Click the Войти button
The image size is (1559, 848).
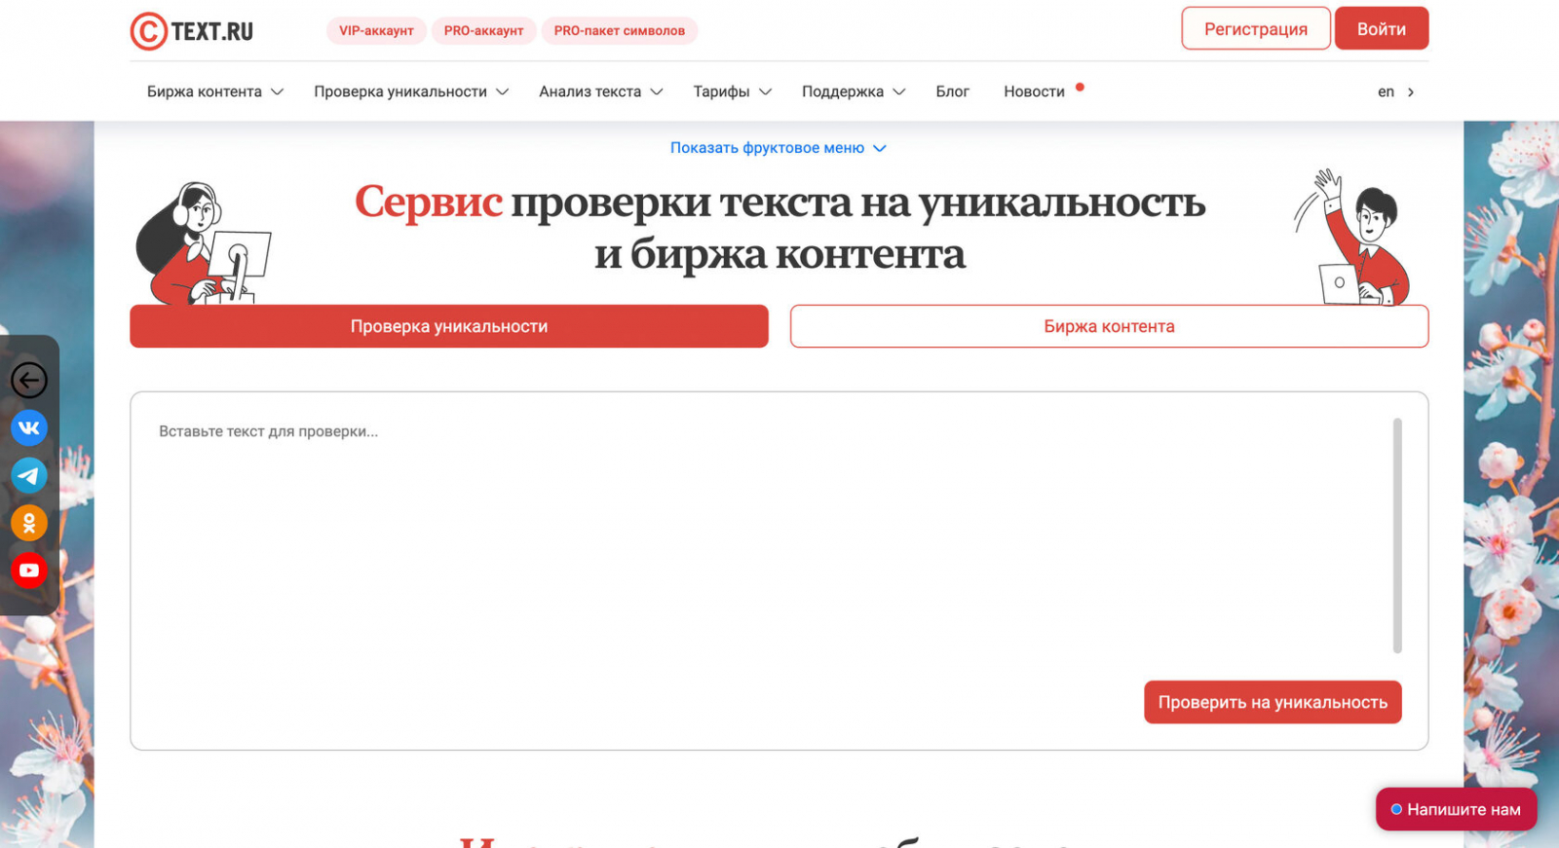tap(1382, 28)
